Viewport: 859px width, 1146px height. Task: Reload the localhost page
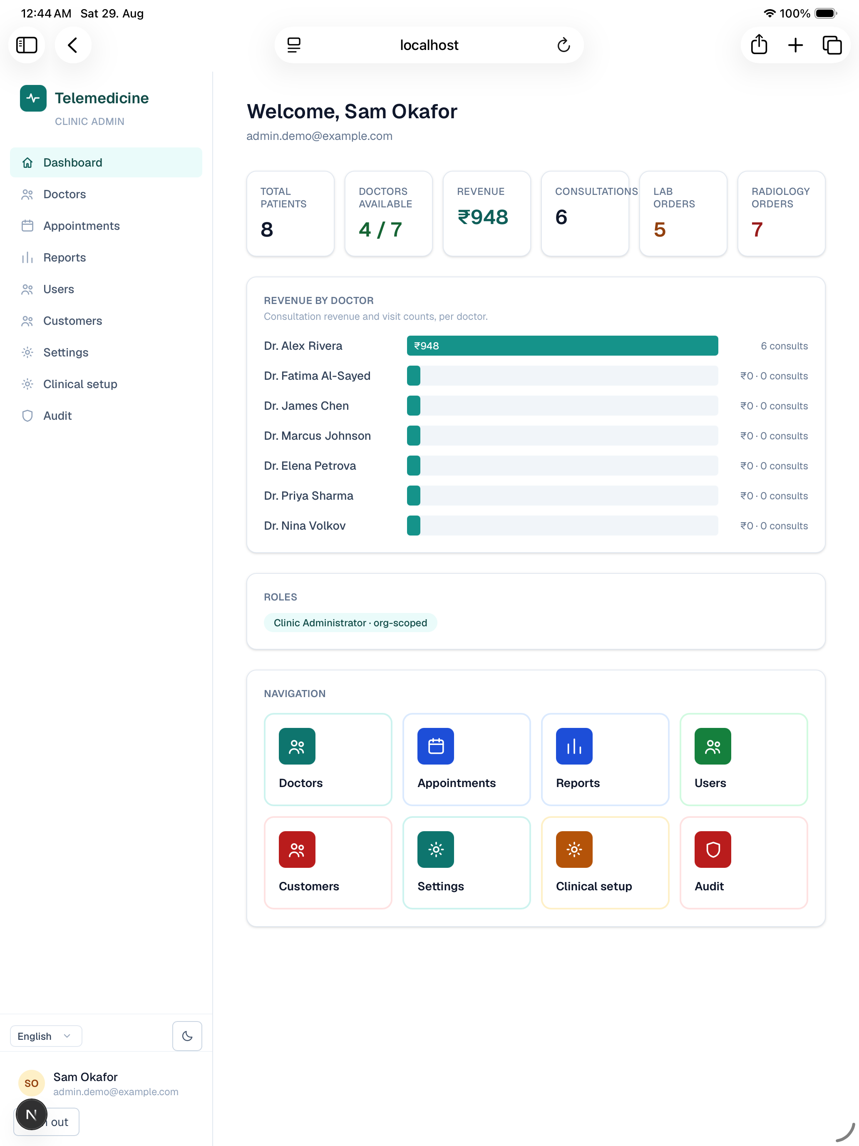click(x=564, y=45)
